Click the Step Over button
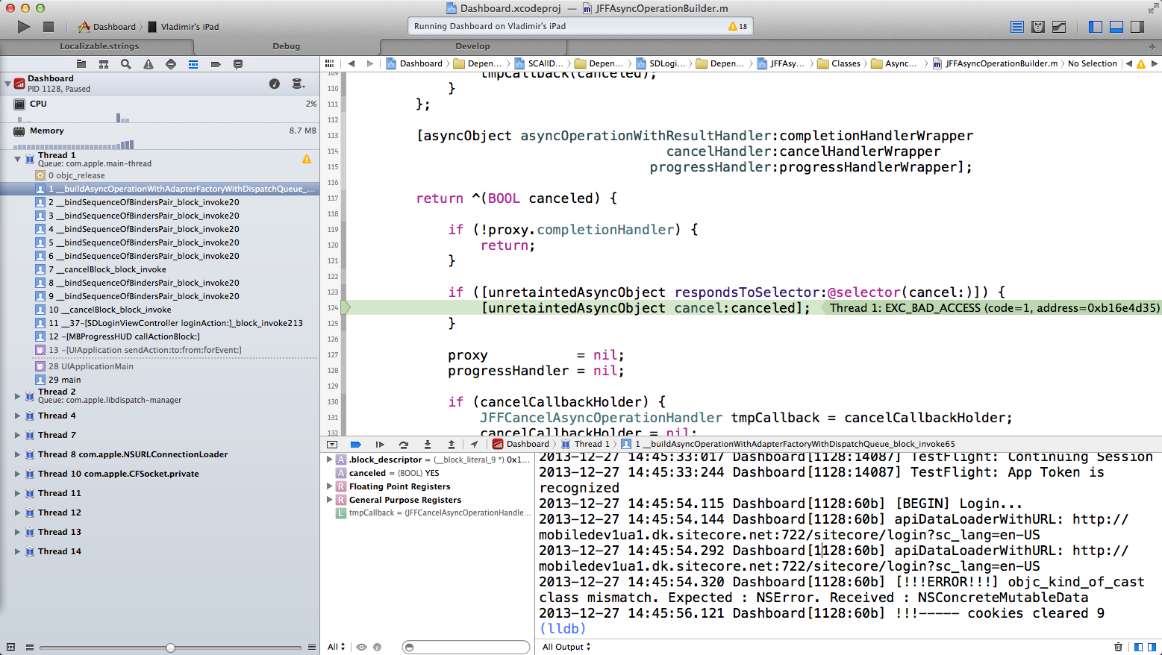 [x=404, y=444]
